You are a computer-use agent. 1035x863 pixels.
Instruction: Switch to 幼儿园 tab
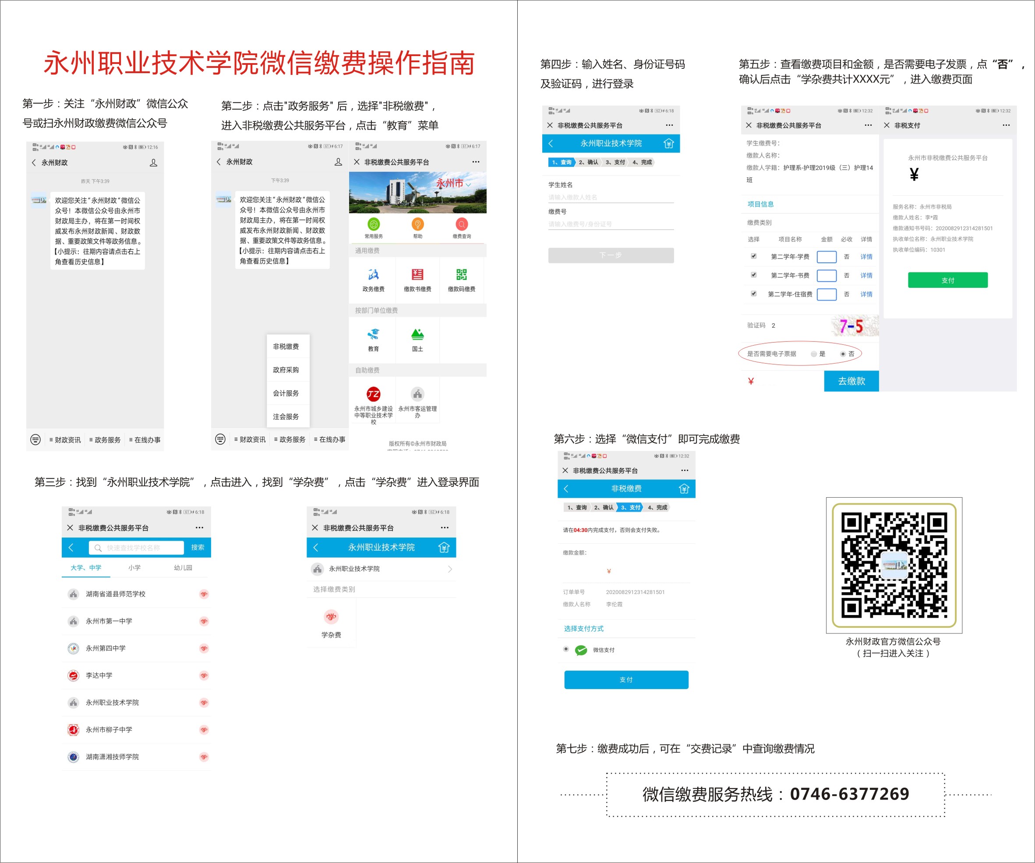coord(183,568)
